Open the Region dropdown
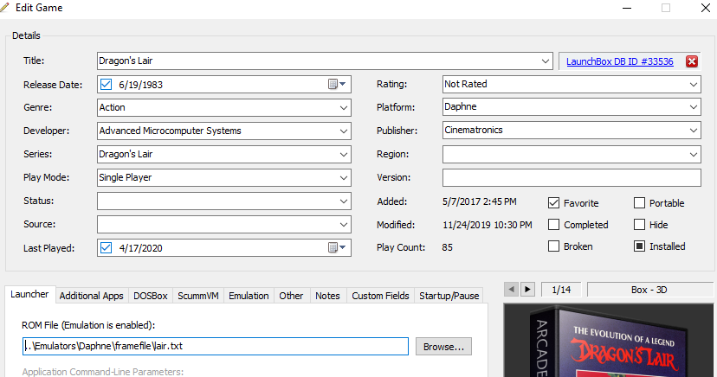This screenshot has width=717, height=377. click(x=694, y=154)
